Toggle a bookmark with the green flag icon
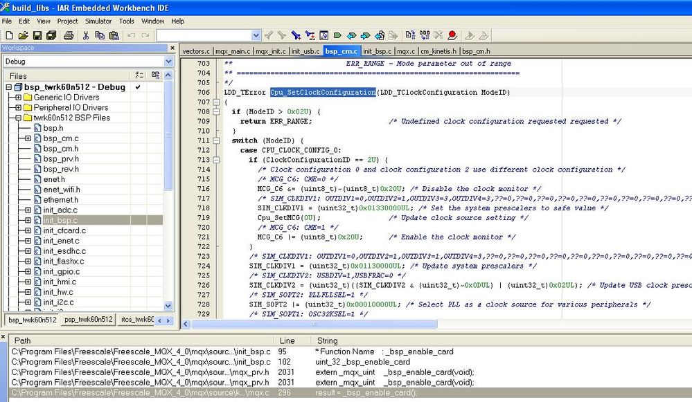The image size is (692, 402). point(337,35)
